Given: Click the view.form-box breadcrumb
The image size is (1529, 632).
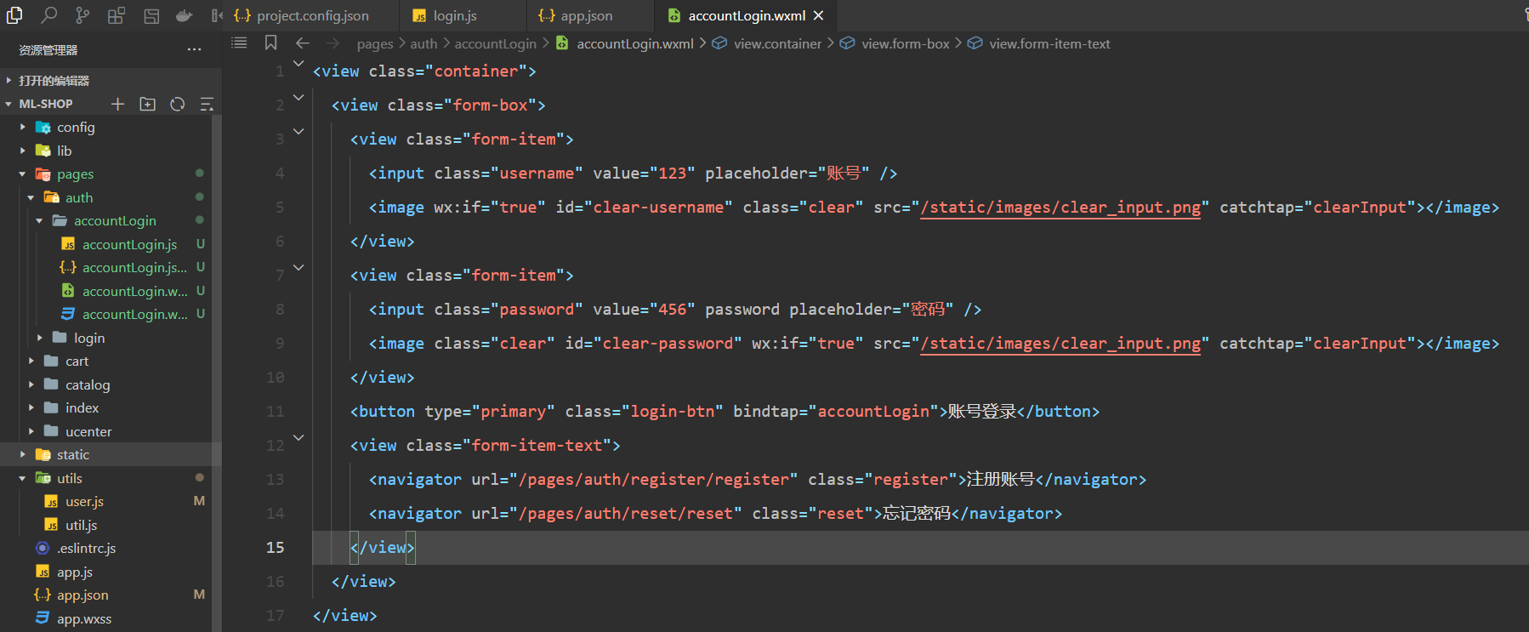Looking at the screenshot, I should 906,43.
